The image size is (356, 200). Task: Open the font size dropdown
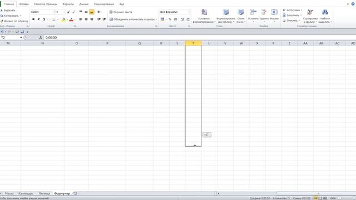(x=64, y=12)
